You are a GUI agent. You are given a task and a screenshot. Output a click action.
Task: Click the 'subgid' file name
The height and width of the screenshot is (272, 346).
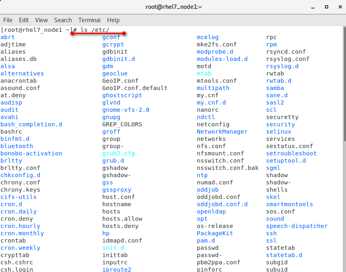[277, 263]
